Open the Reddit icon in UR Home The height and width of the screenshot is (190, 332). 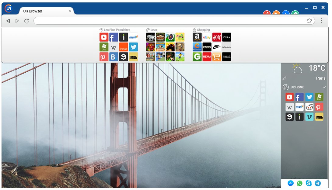pyautogui.click(x=309, y=107)
